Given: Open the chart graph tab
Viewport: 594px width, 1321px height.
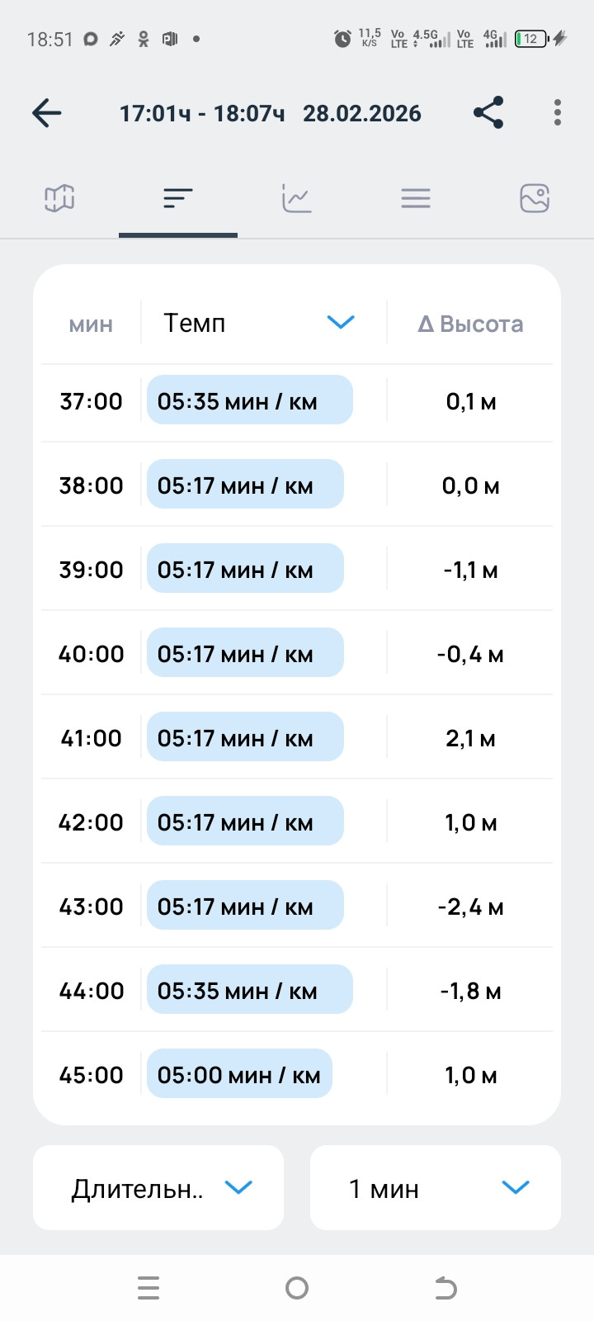Looking at the screenshot, I should [296, 198].
